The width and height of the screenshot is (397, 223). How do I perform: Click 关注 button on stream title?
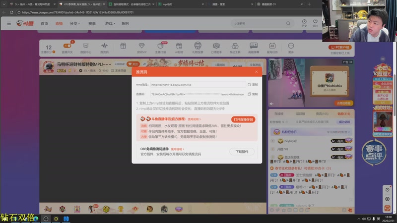[133, 64]
